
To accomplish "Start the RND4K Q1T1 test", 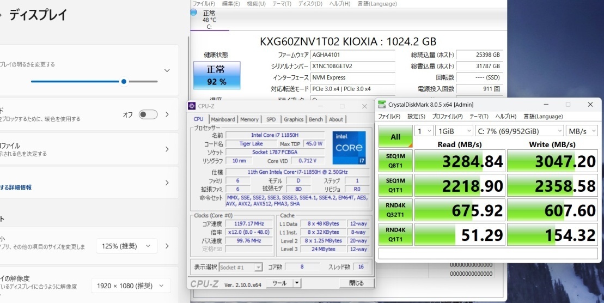I will coord(395,235).
